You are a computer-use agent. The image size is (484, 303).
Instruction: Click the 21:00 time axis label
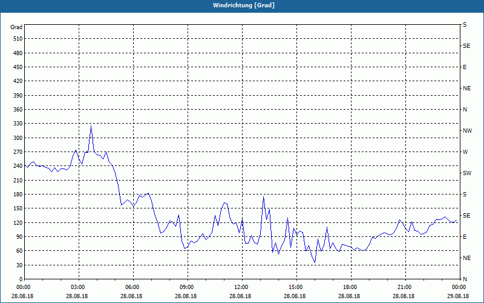click(x=405, y=287)
